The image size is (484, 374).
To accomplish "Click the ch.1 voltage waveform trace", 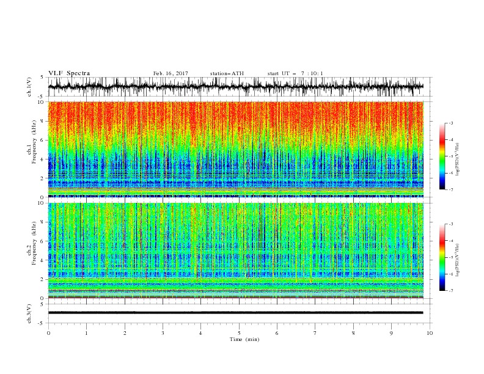I will 235,87.
